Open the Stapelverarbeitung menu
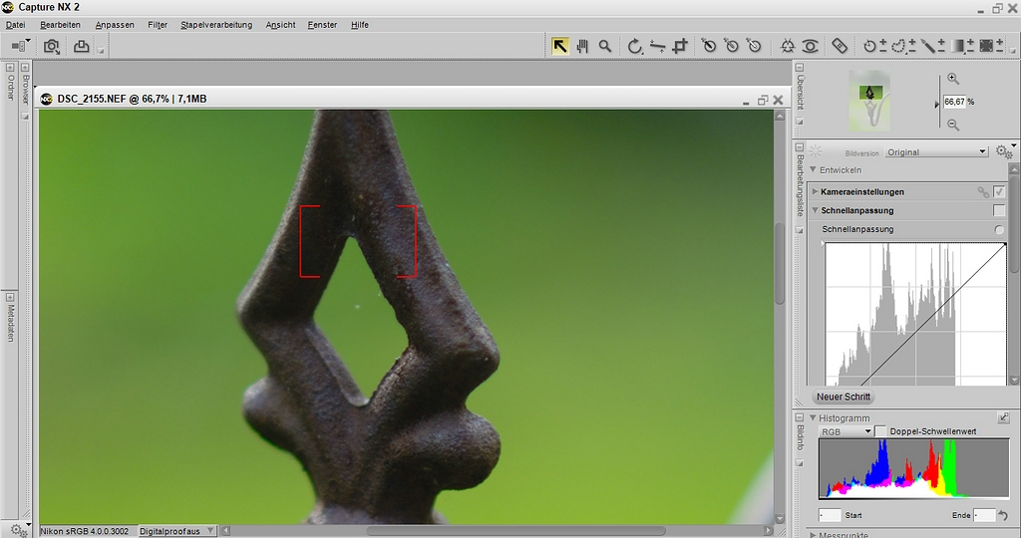The image size is (1021, 538). (x=216, y=25)
